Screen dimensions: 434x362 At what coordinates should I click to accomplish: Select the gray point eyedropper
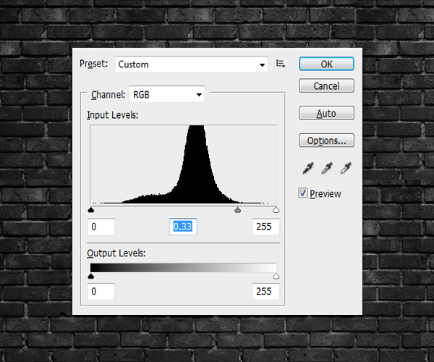pos(326,169)
